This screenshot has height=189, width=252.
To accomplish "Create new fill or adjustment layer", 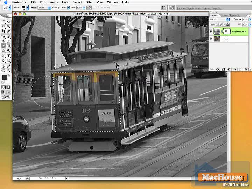I will tap(229, 69).
